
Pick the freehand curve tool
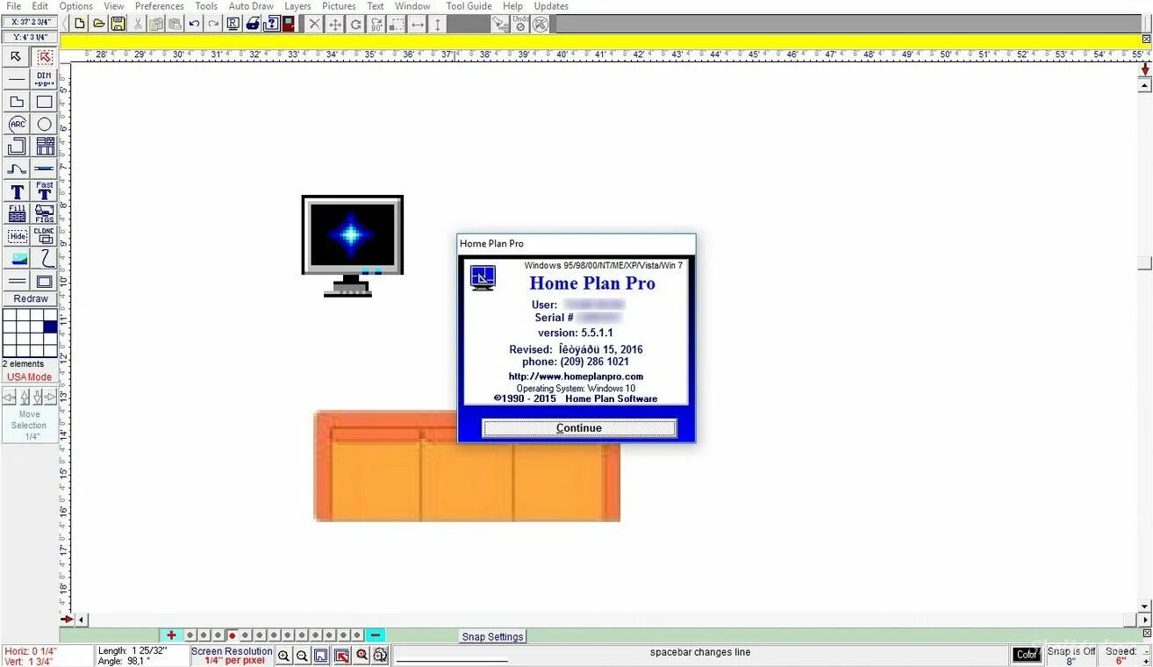click(x=45, y=258)
